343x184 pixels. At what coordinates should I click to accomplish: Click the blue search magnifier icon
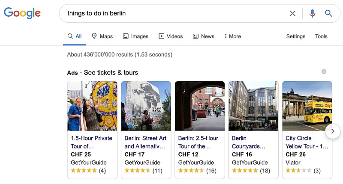[328, 13]
